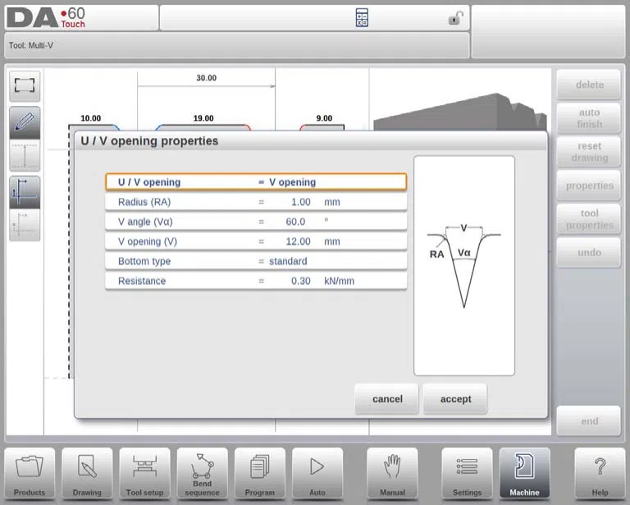Activate the pencil drawing tool
The width and height of the screenshot is (630, 505).
point(25,122)
